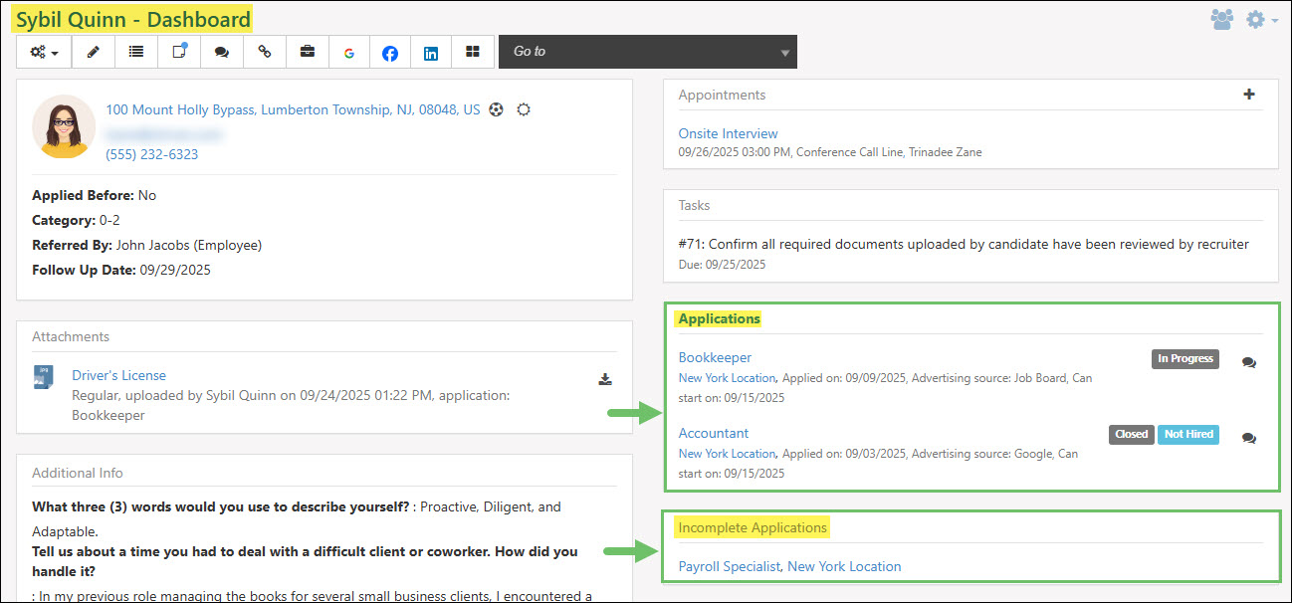Add a new appointment with the plus button
The height and width of the screenshot is (603, 1292).
pos(1249,93)
